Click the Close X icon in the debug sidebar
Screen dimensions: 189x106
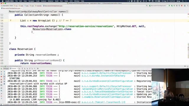1,96
